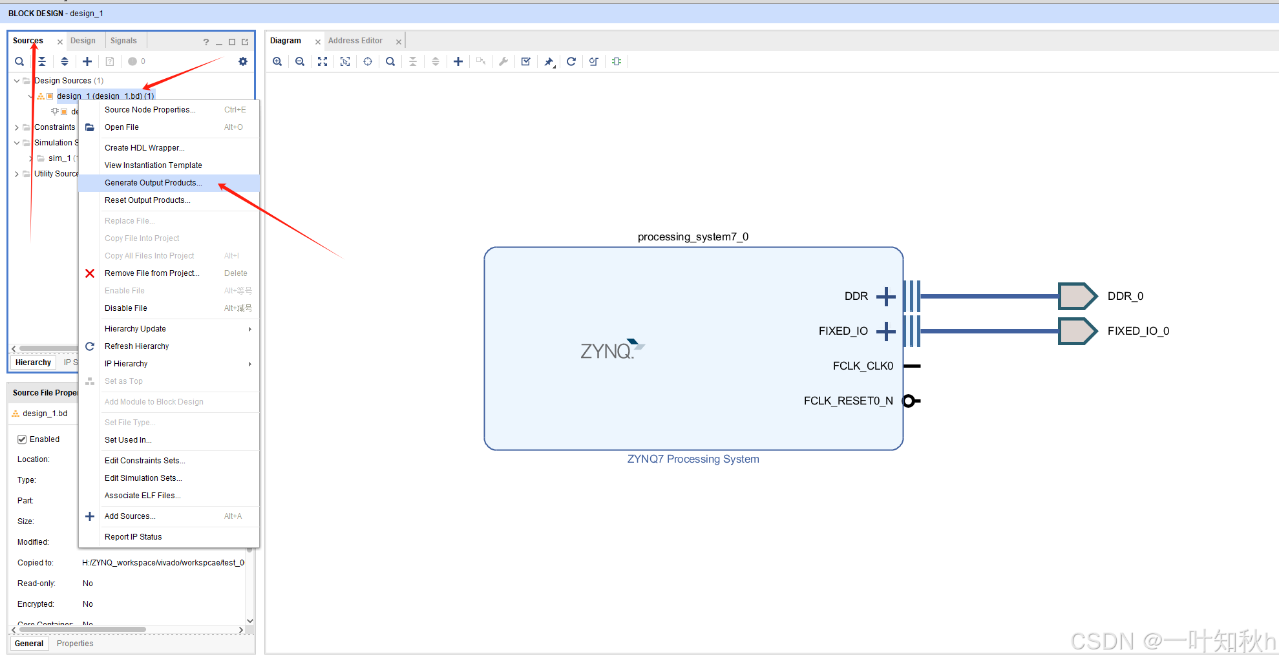Select Open File in the context menu
Image resolution: width=1279 pixels, height=663 pixels.
click(169, 127)
